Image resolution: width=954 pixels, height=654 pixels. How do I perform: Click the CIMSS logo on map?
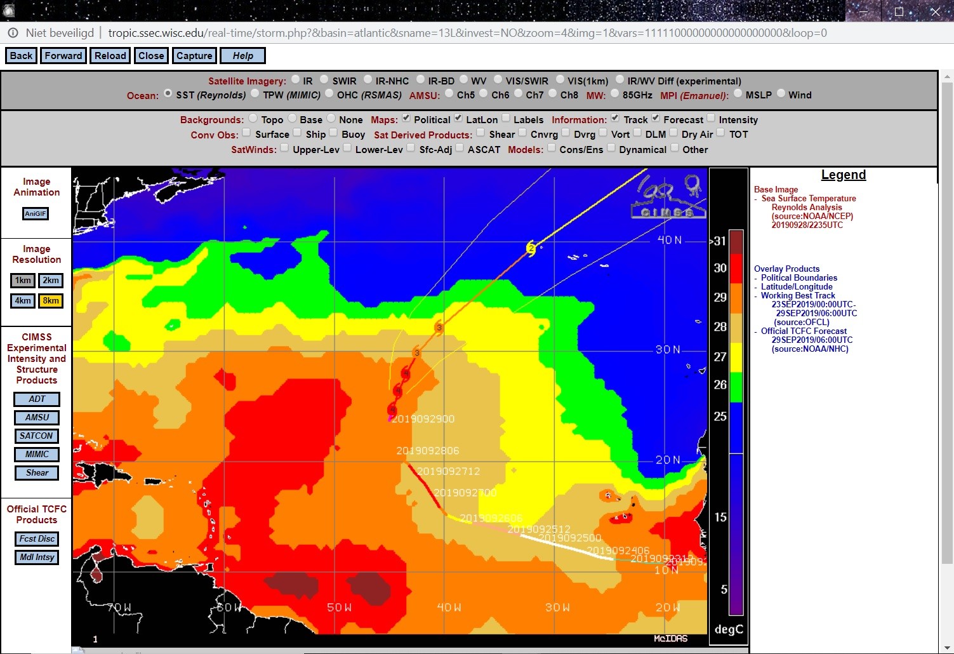pos(668,197)
